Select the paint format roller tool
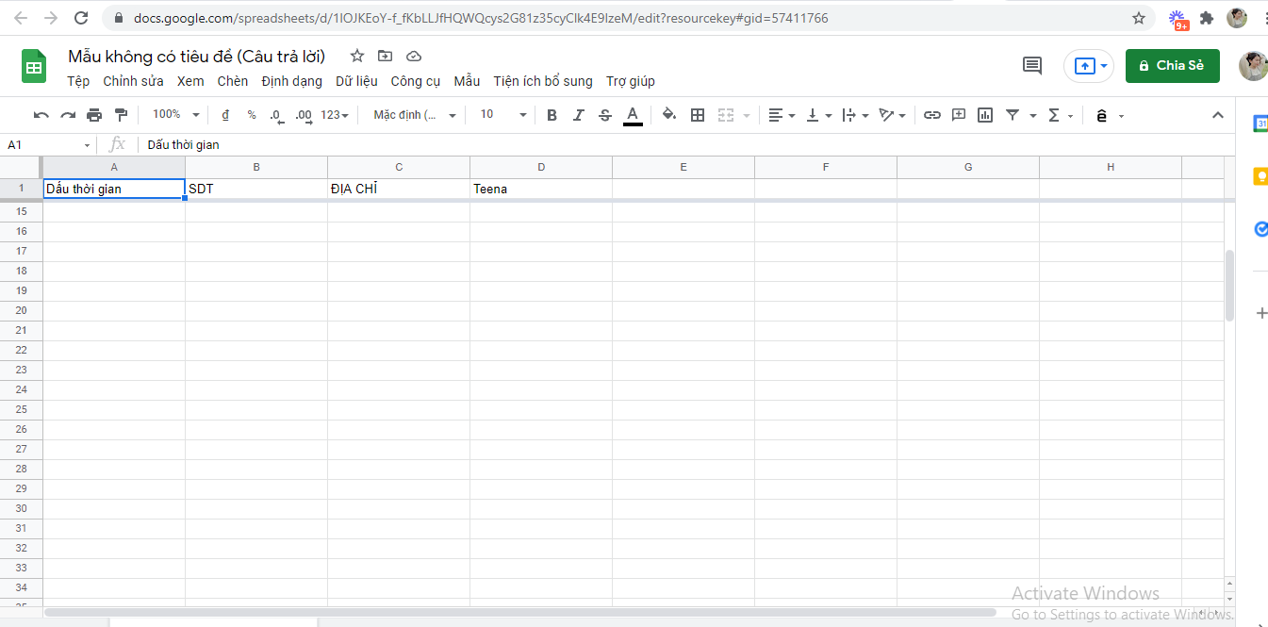This screenshot has width=1268, height=627. tap(121, 115)
